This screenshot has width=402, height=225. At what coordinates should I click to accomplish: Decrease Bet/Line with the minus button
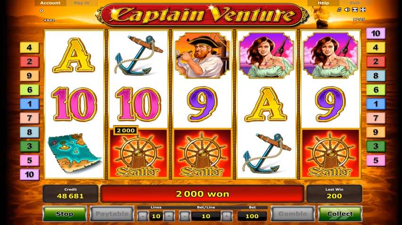(x=184, y=217)
